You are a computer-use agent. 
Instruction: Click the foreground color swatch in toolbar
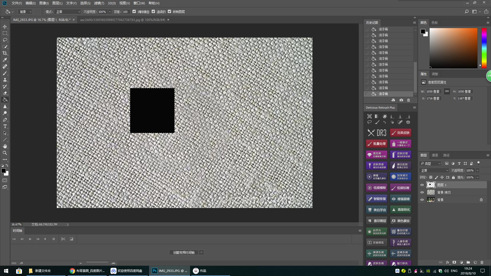click(3, 171)
